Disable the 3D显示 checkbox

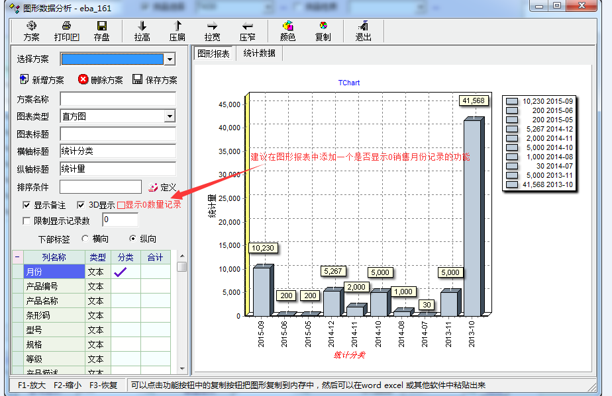point(81,205)
